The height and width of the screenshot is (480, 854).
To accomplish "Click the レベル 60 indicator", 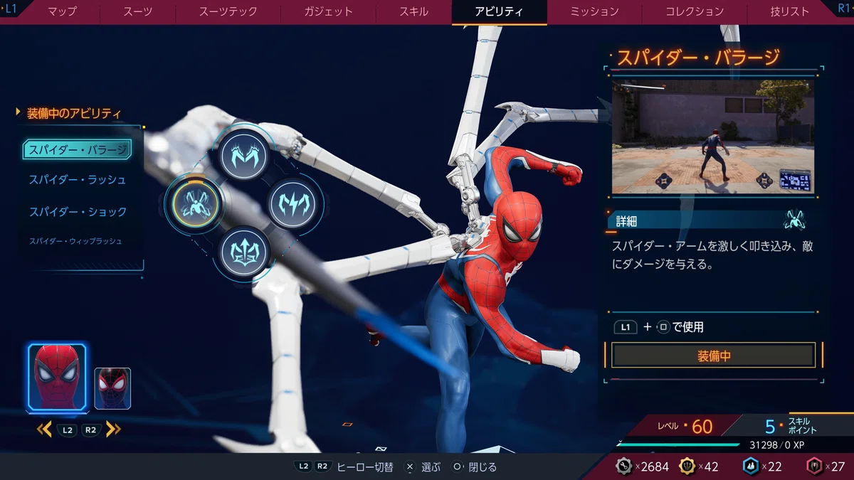I will [684, 427].
